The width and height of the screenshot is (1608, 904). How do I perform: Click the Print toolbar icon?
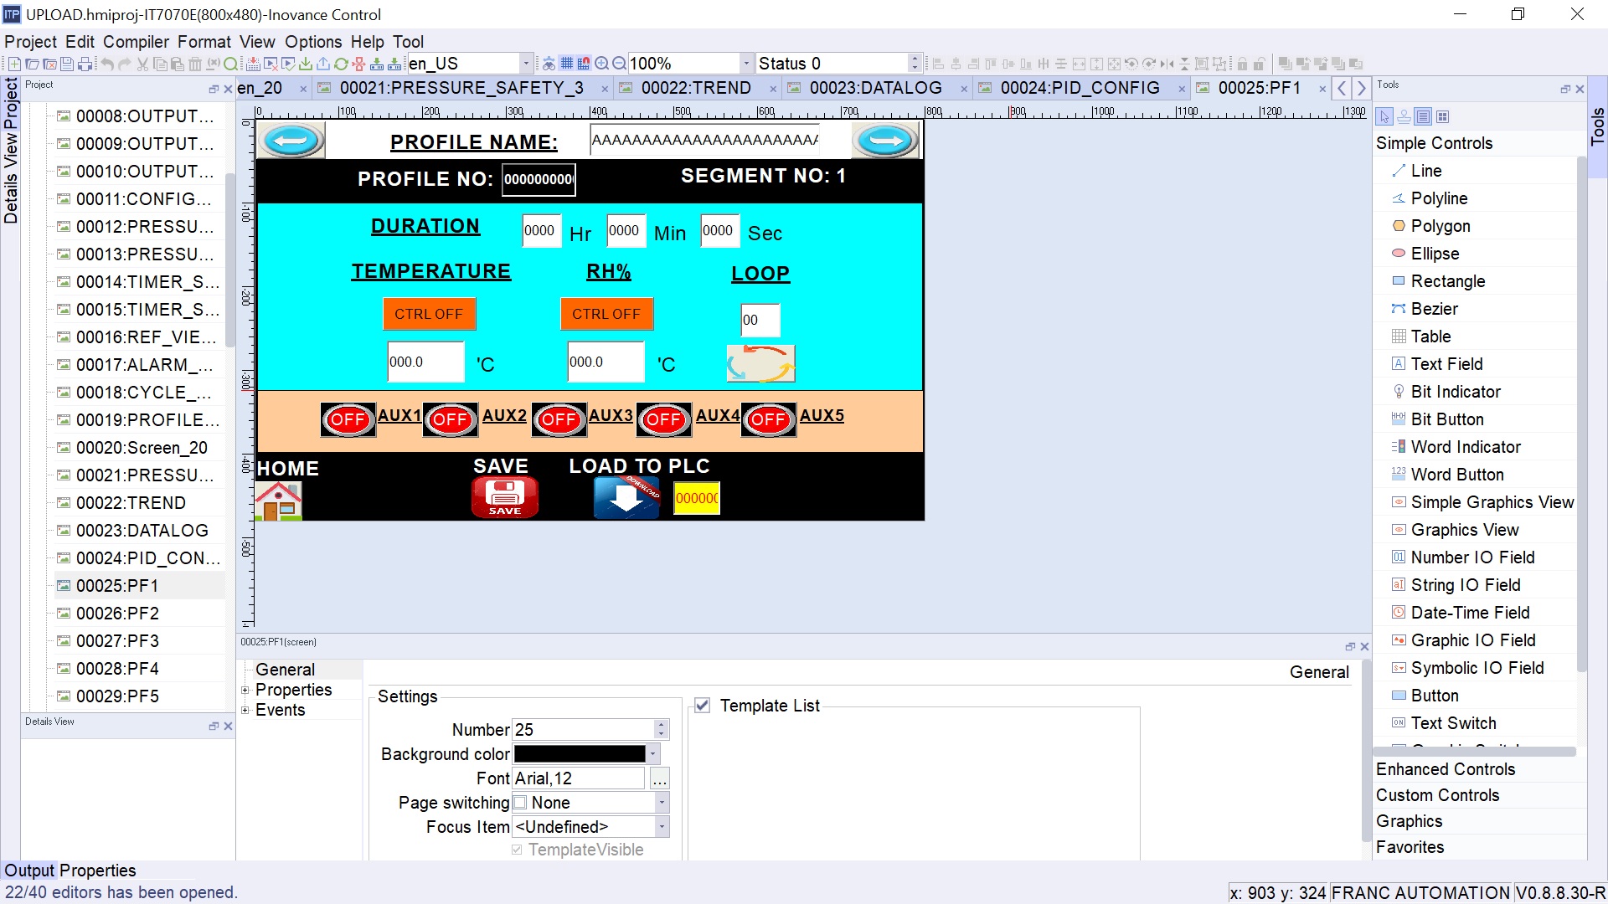click(85, 64)
